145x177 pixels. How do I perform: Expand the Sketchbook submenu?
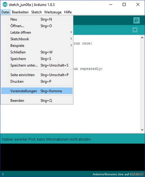click(x=37, y=39)
